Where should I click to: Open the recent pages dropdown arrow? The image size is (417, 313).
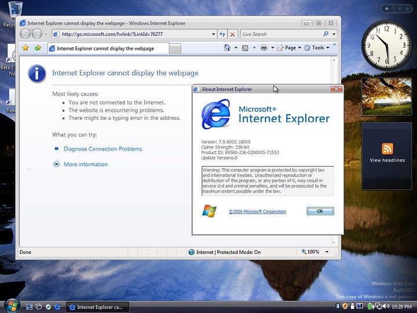coord(46,34)
